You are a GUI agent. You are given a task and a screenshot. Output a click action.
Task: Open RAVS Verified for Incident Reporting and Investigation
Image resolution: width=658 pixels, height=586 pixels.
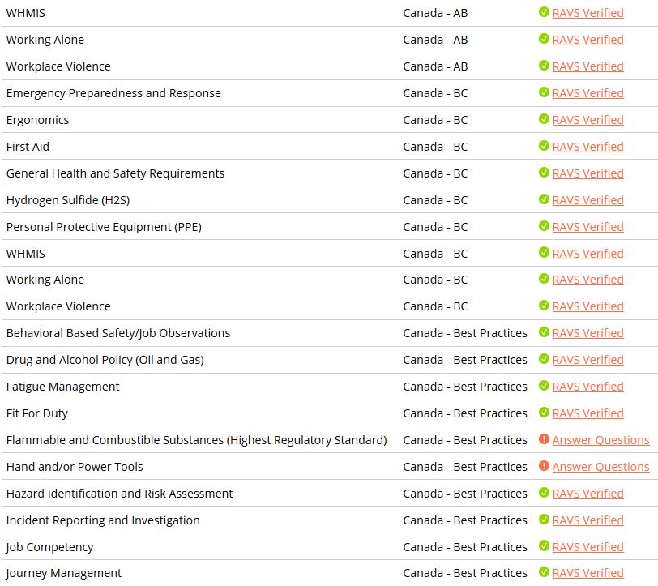587,520
